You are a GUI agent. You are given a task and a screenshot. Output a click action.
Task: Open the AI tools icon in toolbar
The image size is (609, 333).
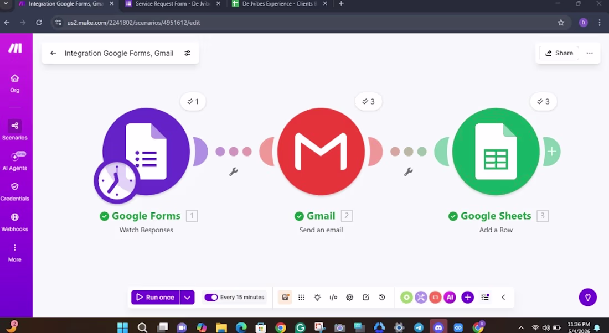[x=450, y=297]
